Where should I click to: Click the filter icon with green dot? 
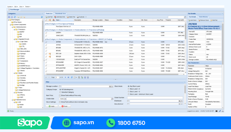point(82,77)
